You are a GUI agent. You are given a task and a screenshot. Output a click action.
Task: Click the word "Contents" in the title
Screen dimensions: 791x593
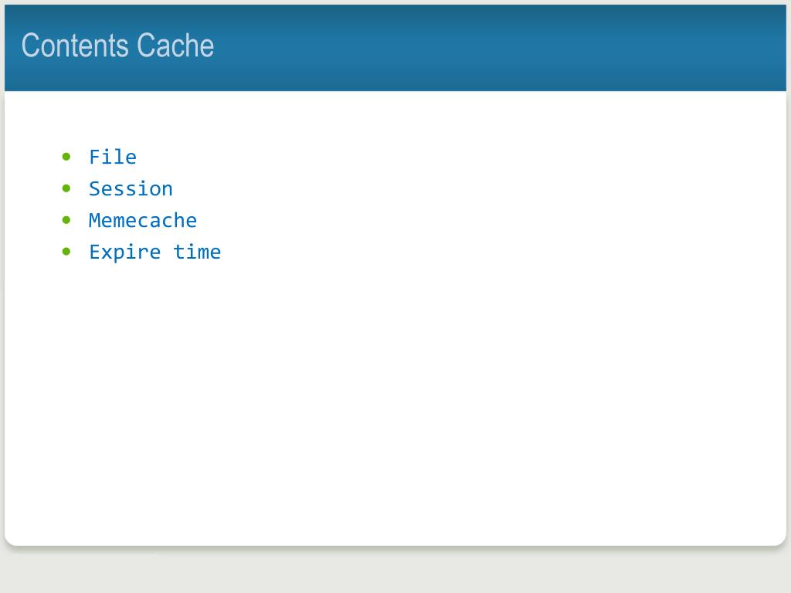[75, 46]
